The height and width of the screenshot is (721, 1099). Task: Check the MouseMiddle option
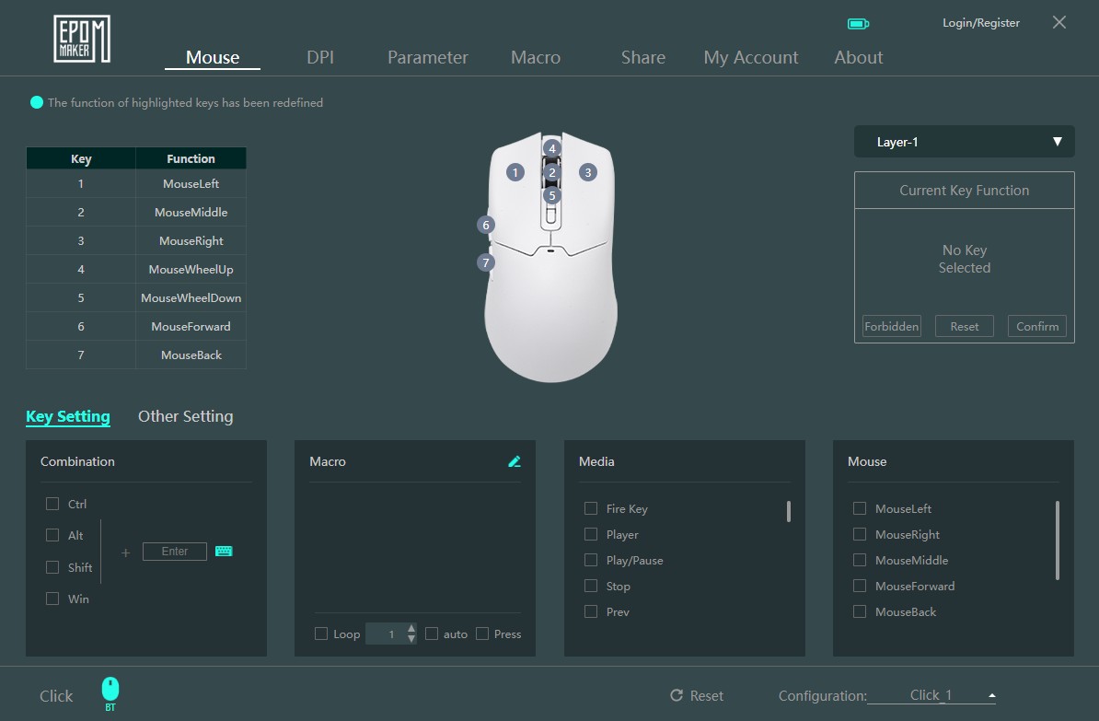[x=860, y=560]
